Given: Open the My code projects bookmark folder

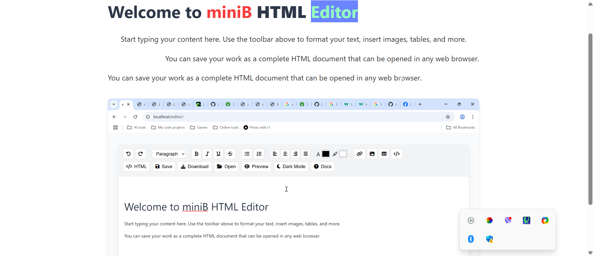Looking at the screenshot, I should 168,128.
